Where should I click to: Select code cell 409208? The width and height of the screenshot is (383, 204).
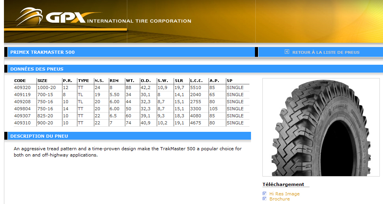[x=22, y=102]
